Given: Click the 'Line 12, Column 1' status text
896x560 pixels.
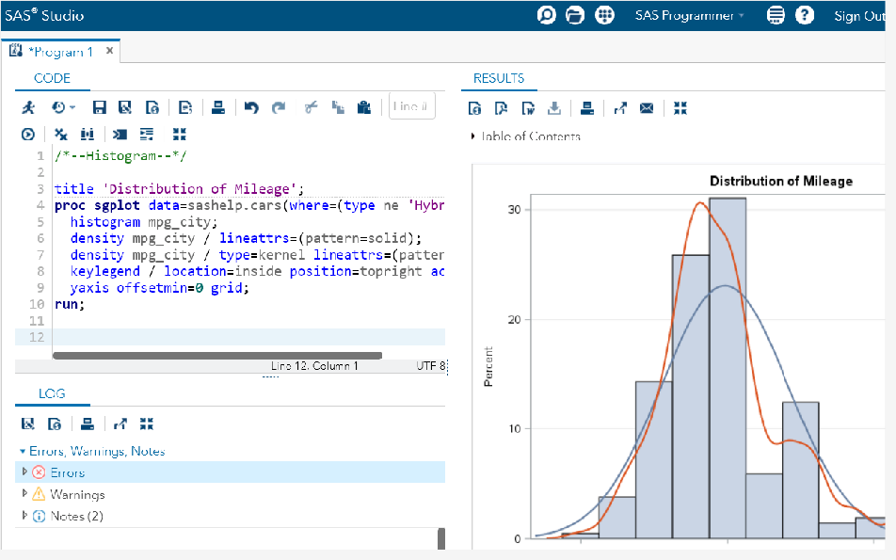Looking at the screenshot, I should pos(314,366).
